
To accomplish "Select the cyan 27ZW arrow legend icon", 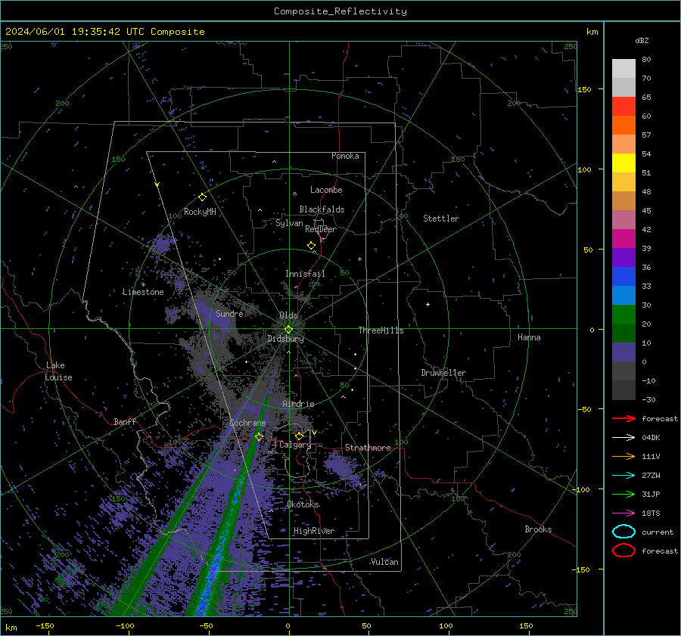I will coord(623,476).
